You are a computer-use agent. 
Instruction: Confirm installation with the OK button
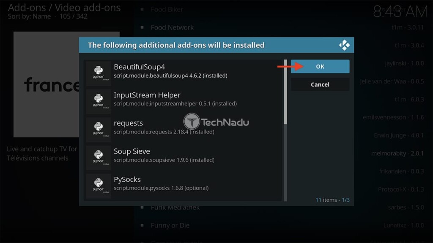(x=320, y=66)
